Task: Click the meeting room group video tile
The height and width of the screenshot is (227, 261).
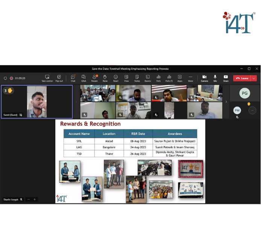Action: [x=98, y=93]
